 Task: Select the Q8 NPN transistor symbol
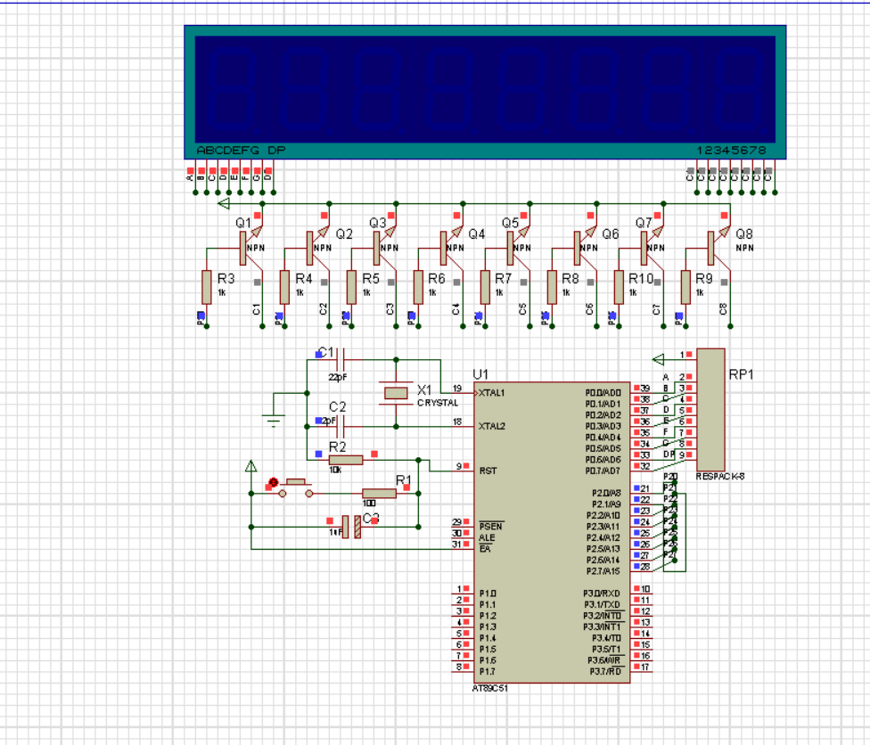point(718,248)
